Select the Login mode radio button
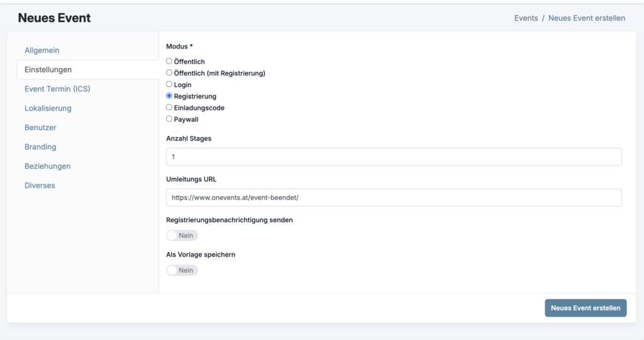Viewport: 644px width, 340px height. point(169,84)
